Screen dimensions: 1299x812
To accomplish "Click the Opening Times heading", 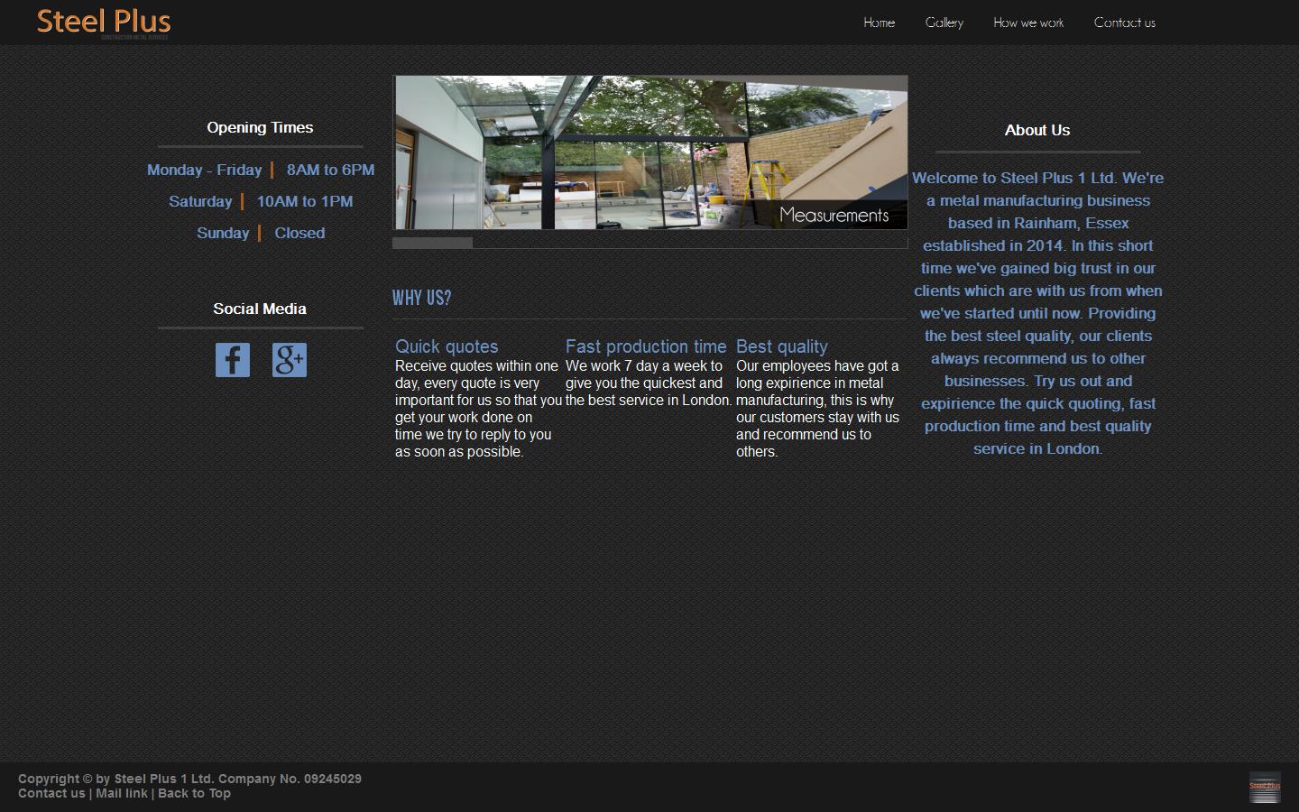I will click(260, 127).
